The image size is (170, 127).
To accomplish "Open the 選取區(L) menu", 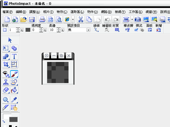I will tap(77, 12).
